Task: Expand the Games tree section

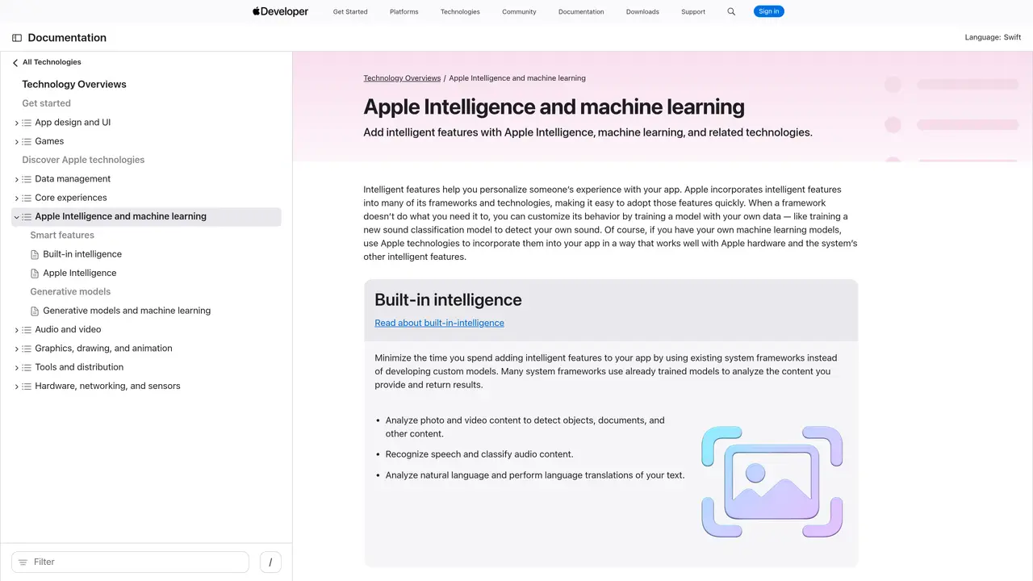Action: [16, 142]
